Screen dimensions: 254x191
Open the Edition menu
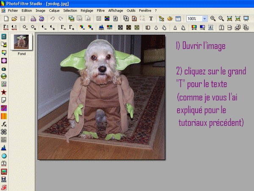[27, 11]
